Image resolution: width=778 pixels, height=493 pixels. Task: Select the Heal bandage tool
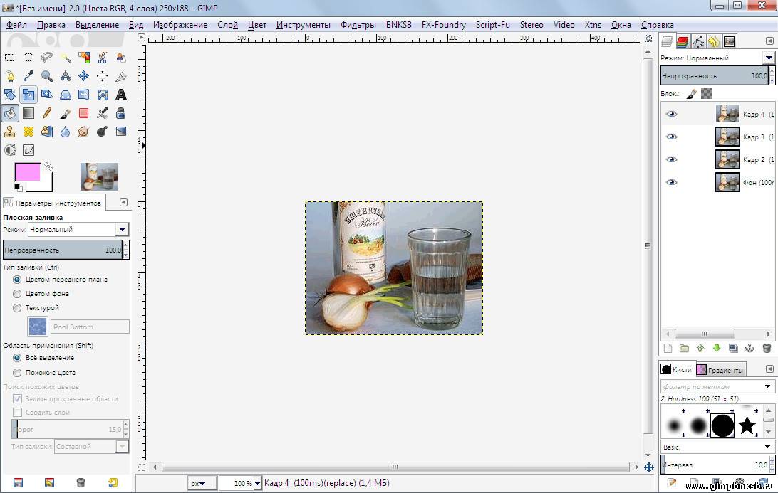[28, 132]
